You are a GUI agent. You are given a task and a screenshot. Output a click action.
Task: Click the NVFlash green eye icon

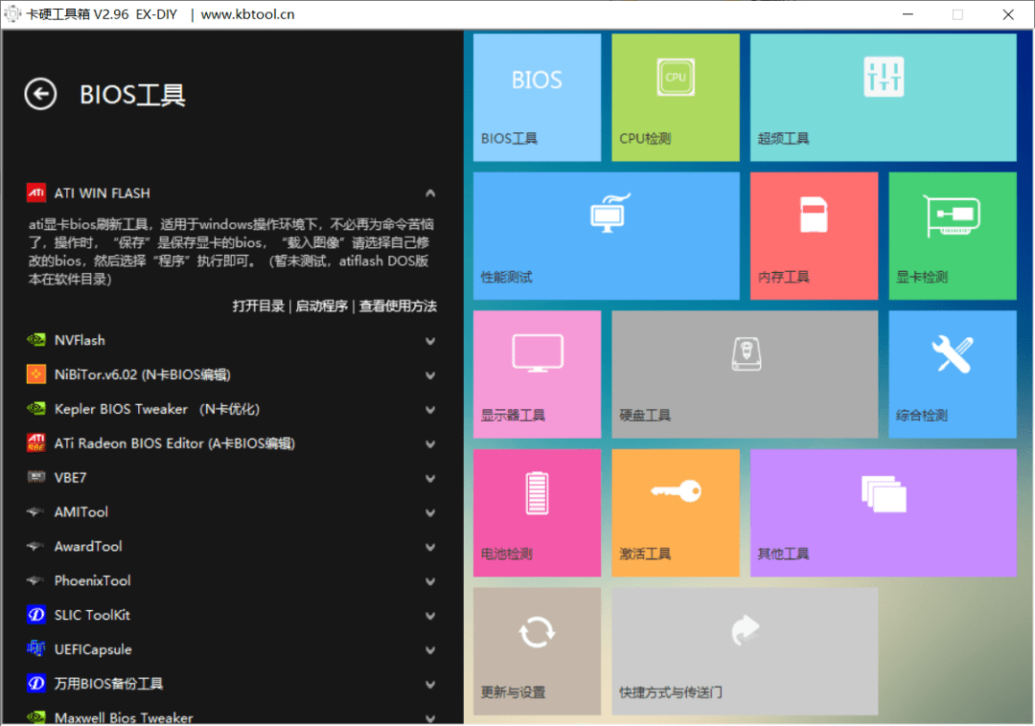[x=35, y=340]
